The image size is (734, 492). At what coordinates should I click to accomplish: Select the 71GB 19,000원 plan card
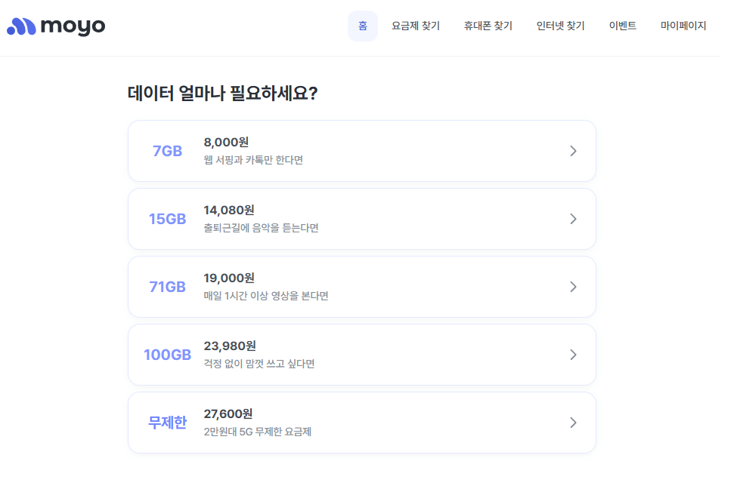[361, 286]
